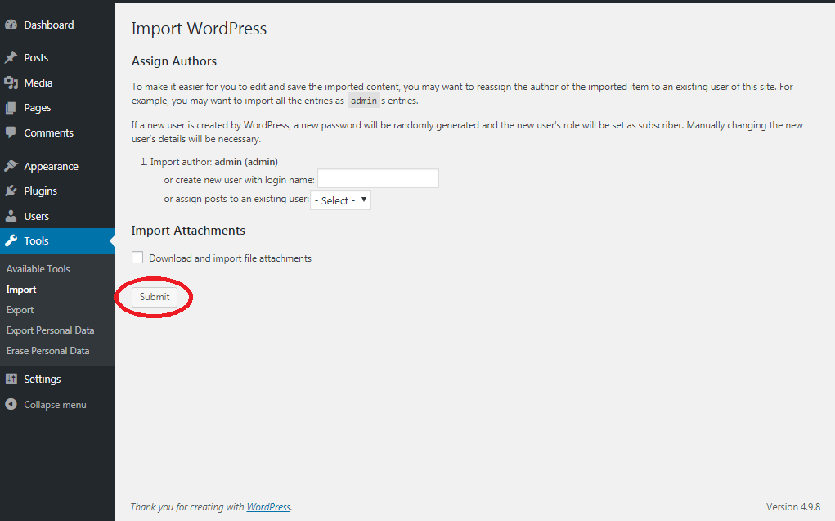Screen dimensions: 835x521
Task: Click the Collapse menu label
Action: [55, 404]
